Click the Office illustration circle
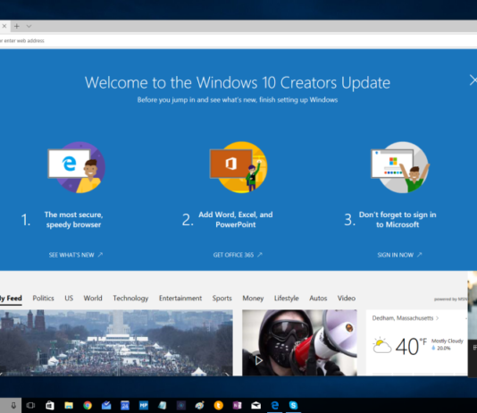Viewport: 477px width, 413px height. [238, 167]
